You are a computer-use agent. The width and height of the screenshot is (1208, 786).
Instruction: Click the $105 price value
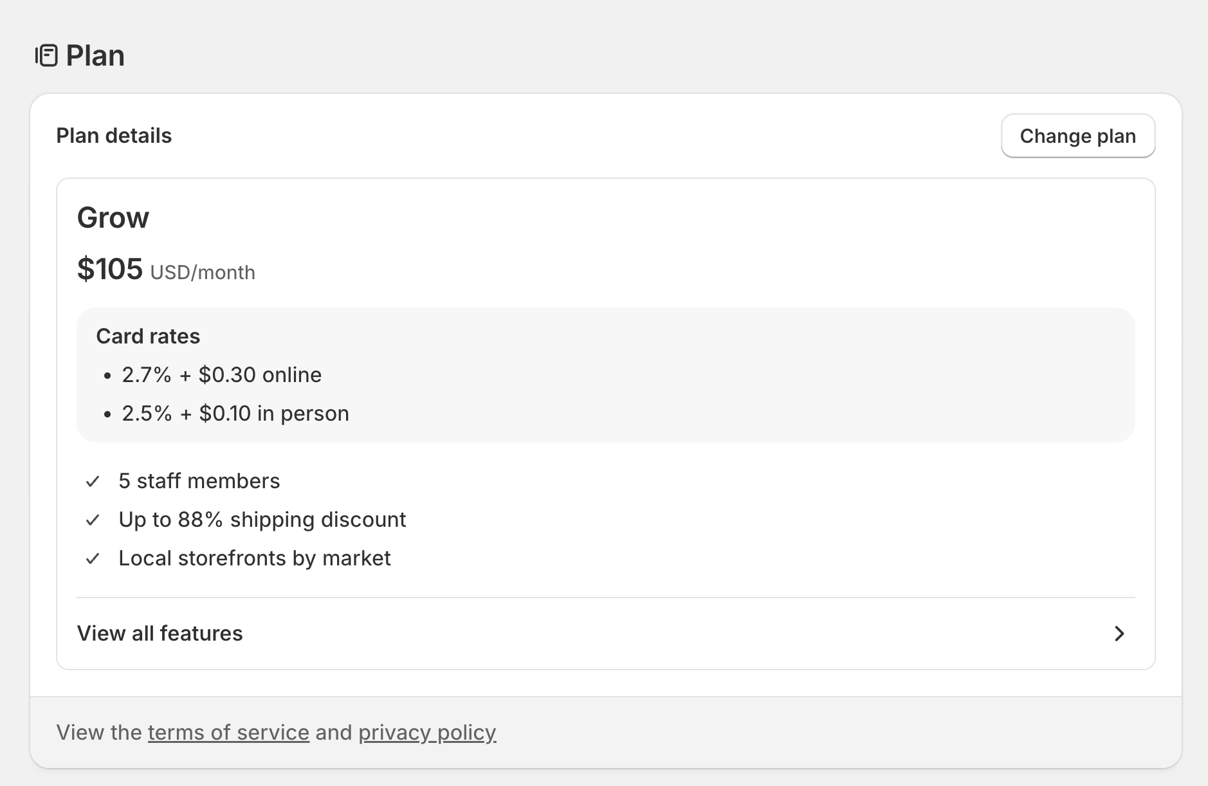(x=110, y=269)
